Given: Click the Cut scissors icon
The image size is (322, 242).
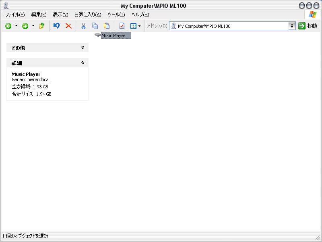Looking at the screenshot, I should click(x=83, y=26).
